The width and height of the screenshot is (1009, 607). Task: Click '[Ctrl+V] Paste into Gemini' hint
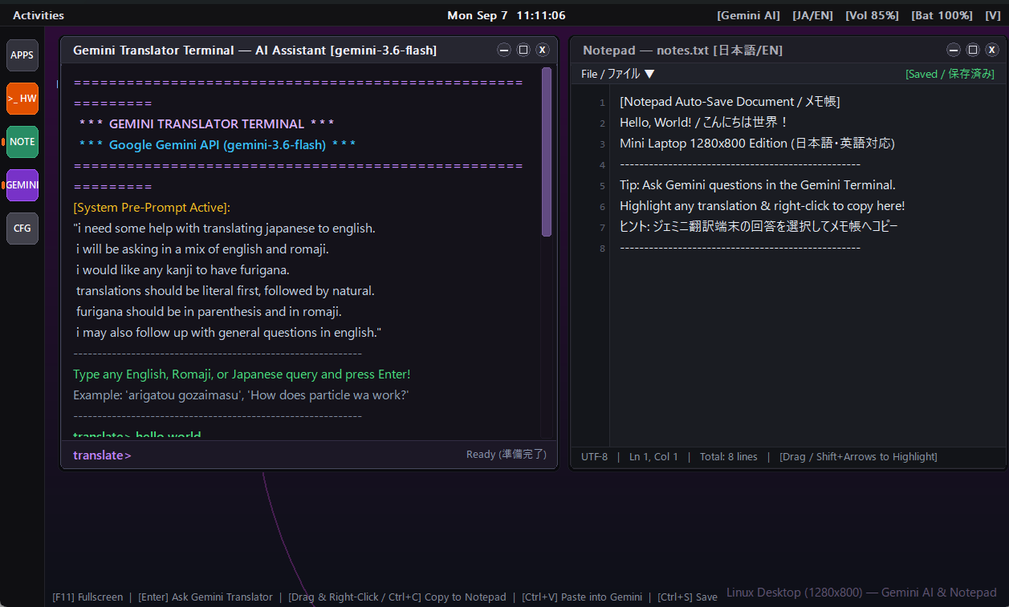[x=582, y=597]
